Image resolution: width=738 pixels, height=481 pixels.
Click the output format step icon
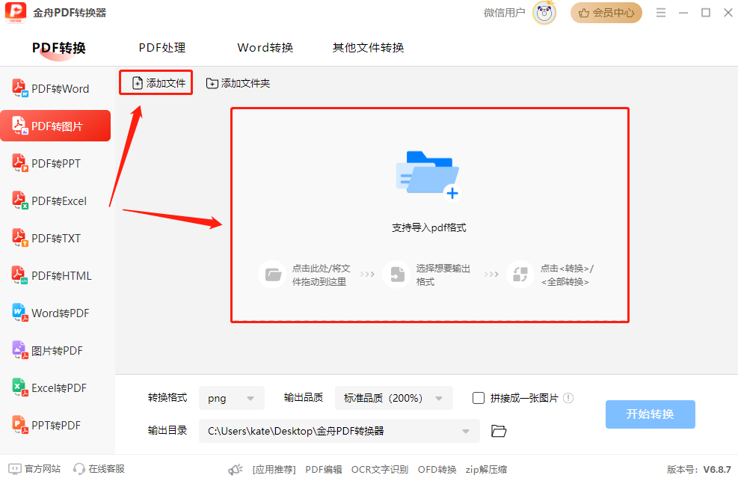(397, 275)
